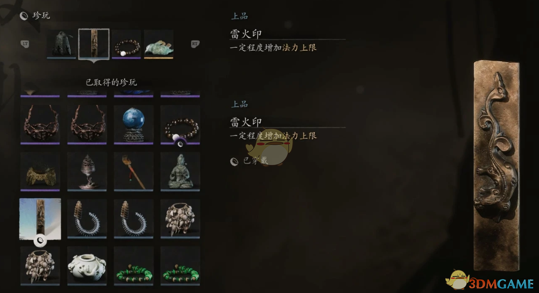The image size is (539, 293).
Task: Select the dark bead bracelet with white bead
Action: click(180, 125)
